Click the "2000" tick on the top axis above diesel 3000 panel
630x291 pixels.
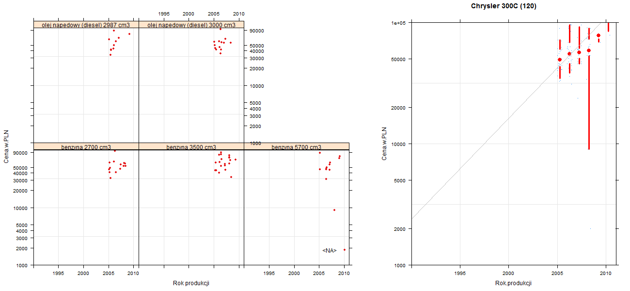tap(189, 14)
